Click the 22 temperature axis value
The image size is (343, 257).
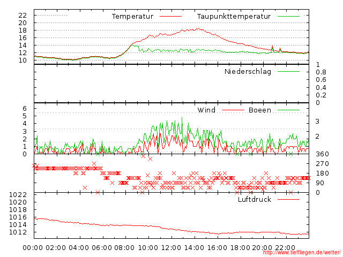[23, 16]
